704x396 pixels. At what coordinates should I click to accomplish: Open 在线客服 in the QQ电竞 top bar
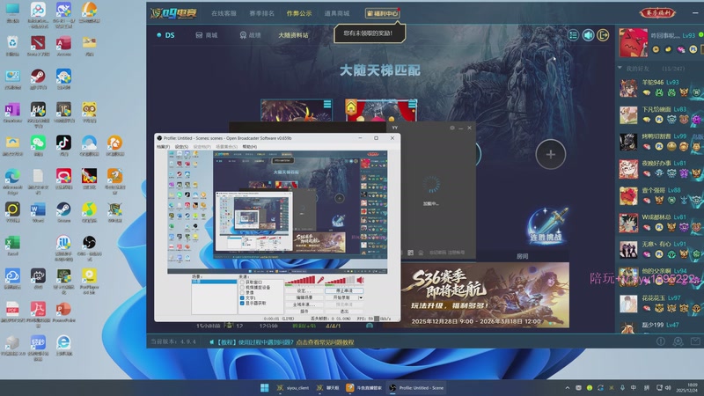(224, 13)
